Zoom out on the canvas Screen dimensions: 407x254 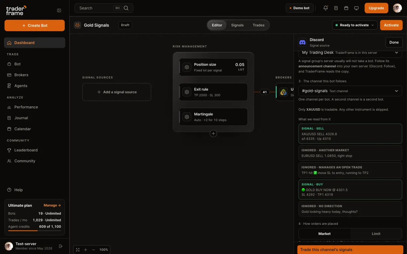pyautogui.click(x=93, y=250)
